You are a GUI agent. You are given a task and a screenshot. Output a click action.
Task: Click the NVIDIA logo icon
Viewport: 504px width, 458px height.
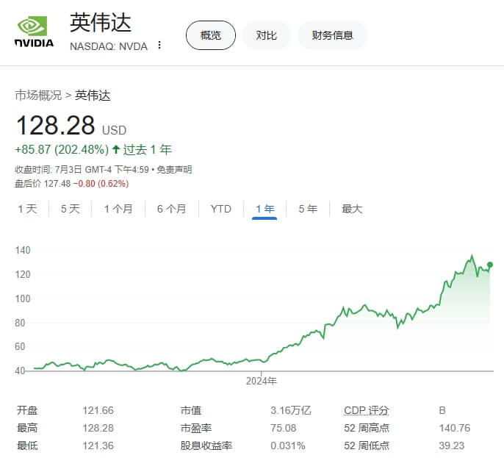point(34,32)
